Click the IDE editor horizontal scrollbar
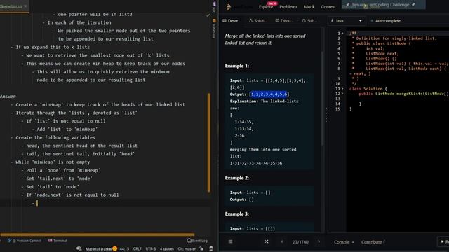 pyautogui.click(x=98, y=234)
